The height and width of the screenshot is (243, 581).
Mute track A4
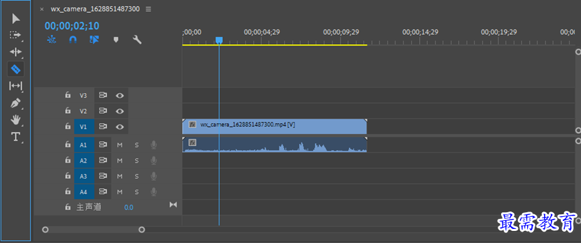click(120, 191)
